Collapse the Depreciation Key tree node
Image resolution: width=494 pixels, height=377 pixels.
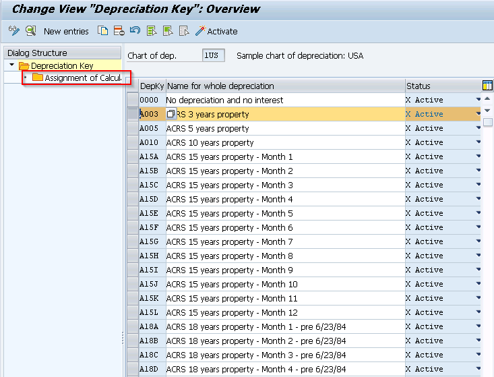point(12,65)
